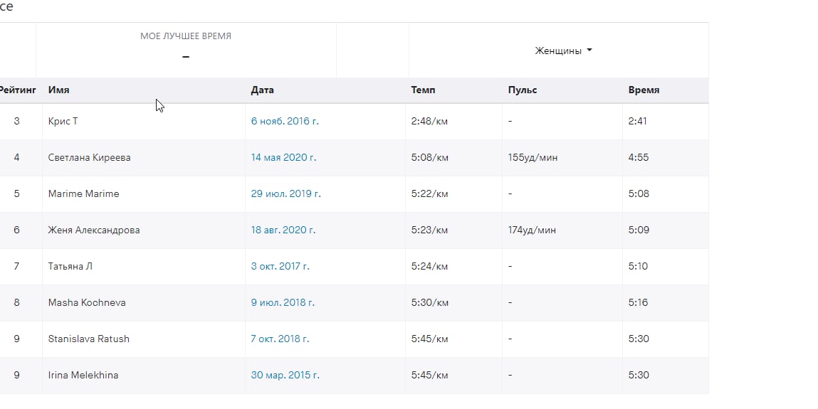Select athlete name Masha Kochneva
This screenshot has height=409, width=818.
coord(87,302)
